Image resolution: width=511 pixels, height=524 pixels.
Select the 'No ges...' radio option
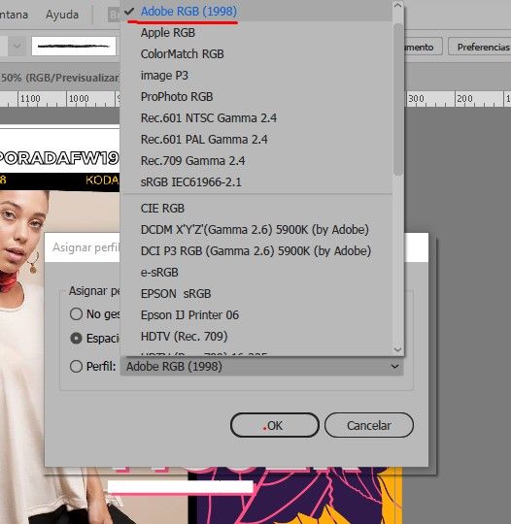[x=76, y=314]
